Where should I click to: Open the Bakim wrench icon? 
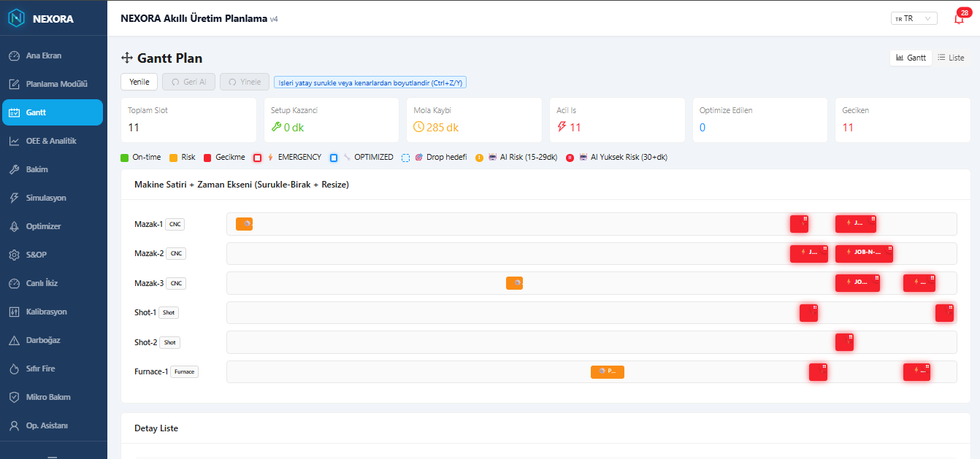click(14, 169)
